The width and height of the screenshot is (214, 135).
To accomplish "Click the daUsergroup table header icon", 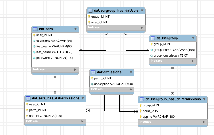I will click(153, 38).
